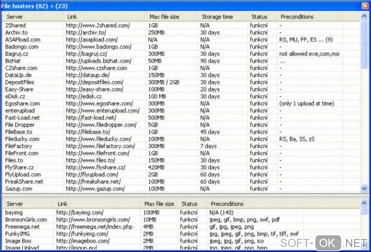This screenshot has width=371, height=252.
Task: Click the http://www.2shared.com/ link cell
Action: [x=98, y=25]
